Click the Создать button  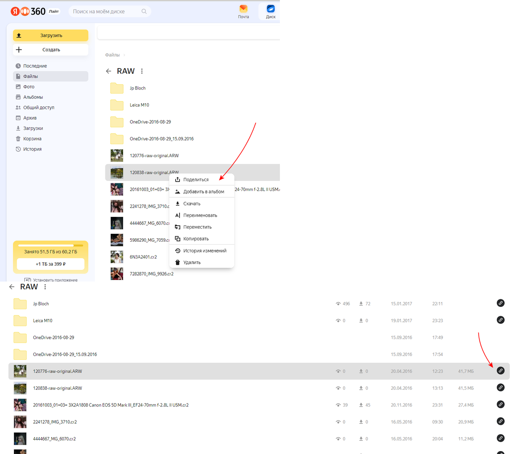pos(51,50)
